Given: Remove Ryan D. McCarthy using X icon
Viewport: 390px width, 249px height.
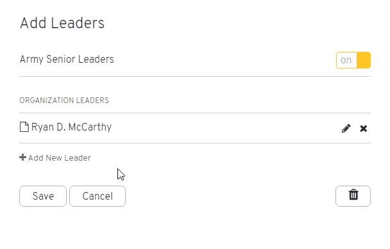Looking at the screenshot, I should (364, 129).
